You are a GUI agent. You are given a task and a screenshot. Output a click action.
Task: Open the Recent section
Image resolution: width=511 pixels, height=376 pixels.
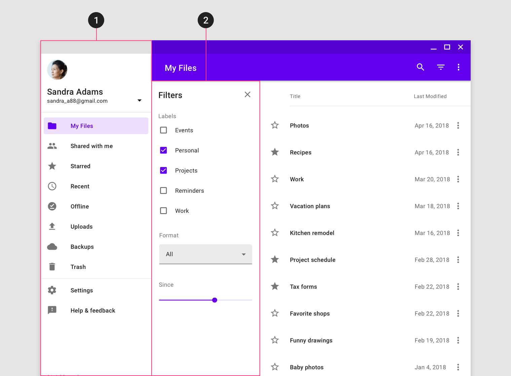pos(96,186)
